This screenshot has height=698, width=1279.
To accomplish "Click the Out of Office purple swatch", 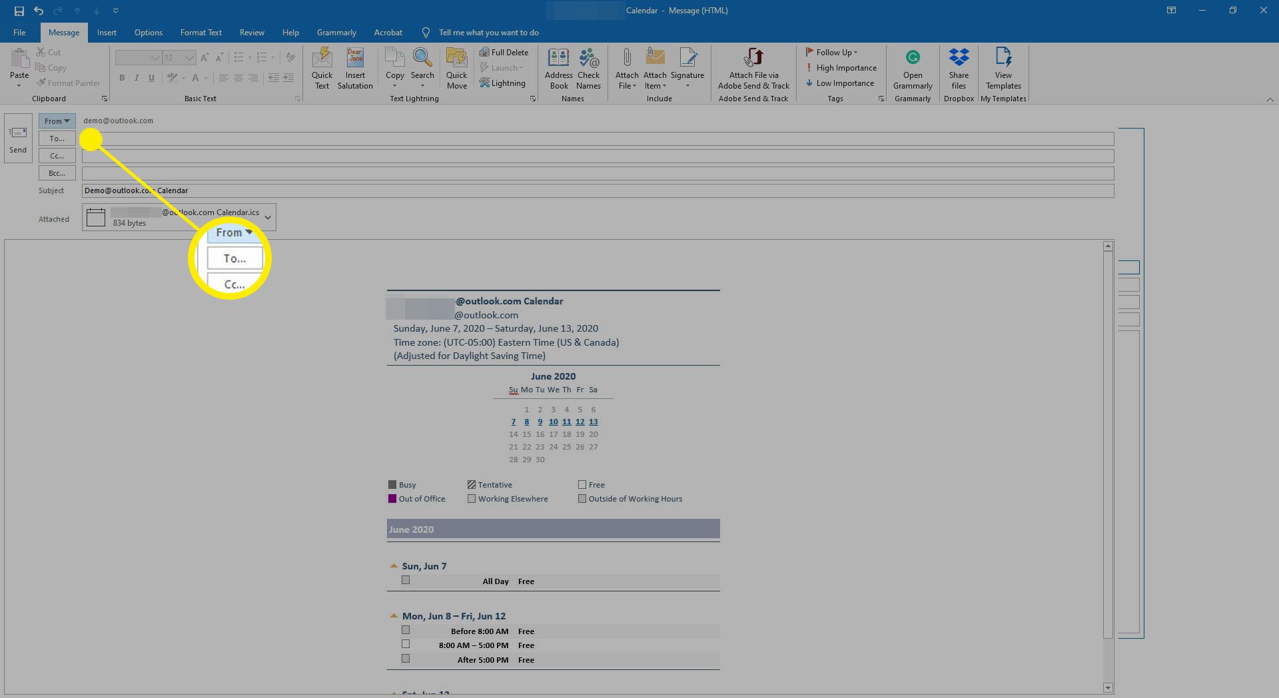I will click(392, 498).
